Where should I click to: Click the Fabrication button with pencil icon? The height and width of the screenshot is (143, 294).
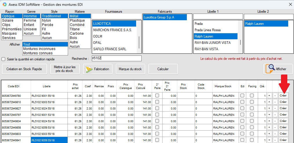tap(98, 69)
